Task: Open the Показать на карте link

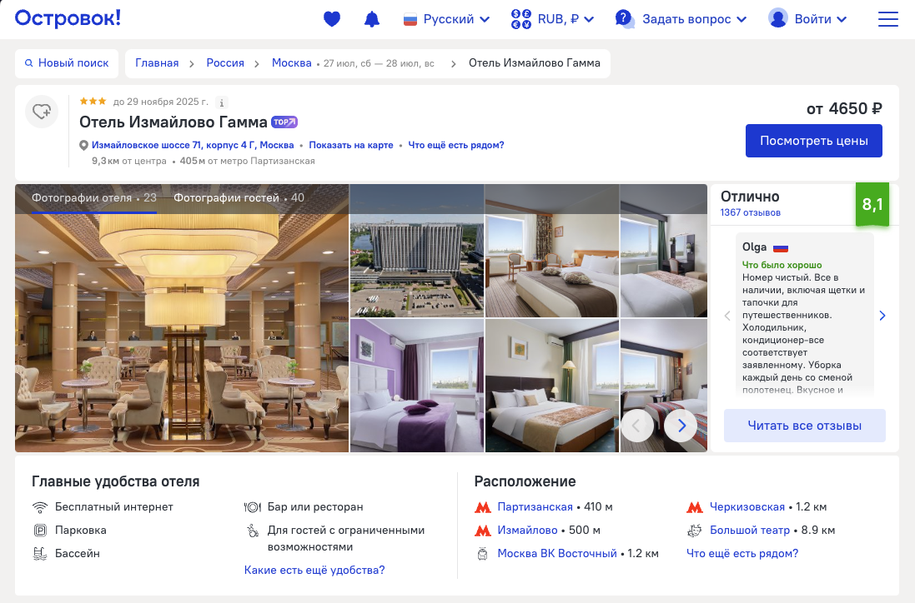Action: (350, 145)
